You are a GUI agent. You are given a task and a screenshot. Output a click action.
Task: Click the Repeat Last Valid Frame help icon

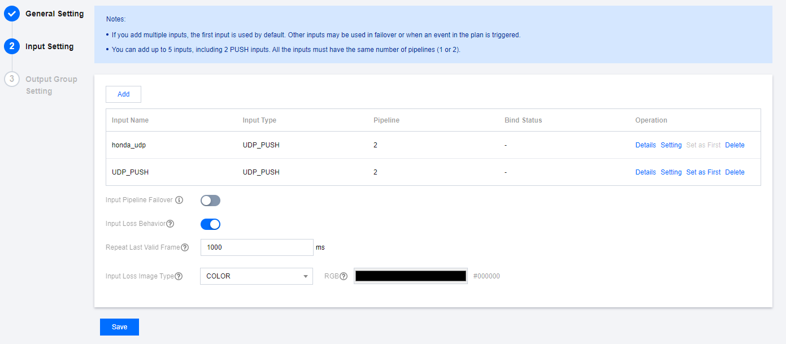pos(185,247)
